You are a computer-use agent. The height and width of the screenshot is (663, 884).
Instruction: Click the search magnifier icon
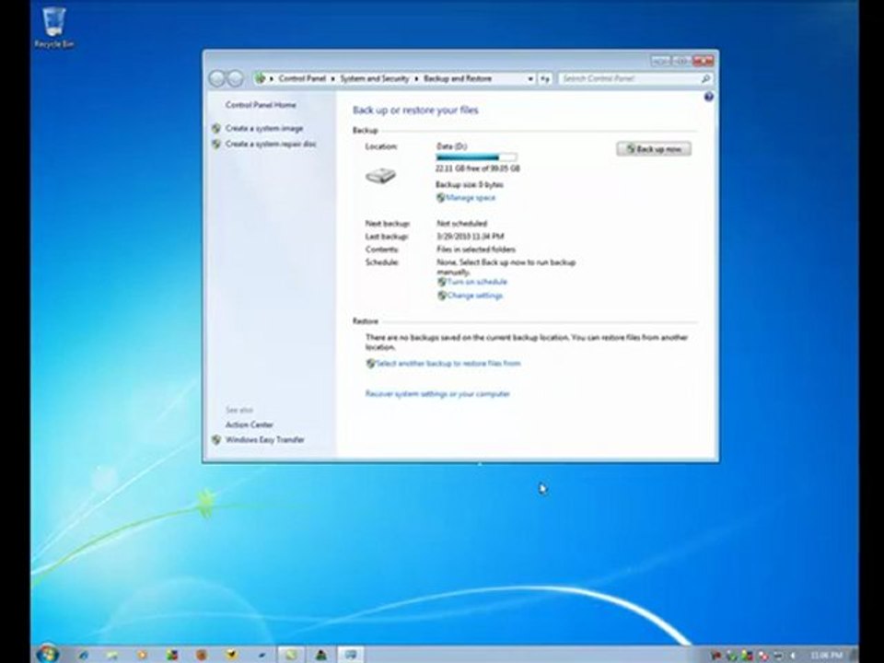[704, 79]
